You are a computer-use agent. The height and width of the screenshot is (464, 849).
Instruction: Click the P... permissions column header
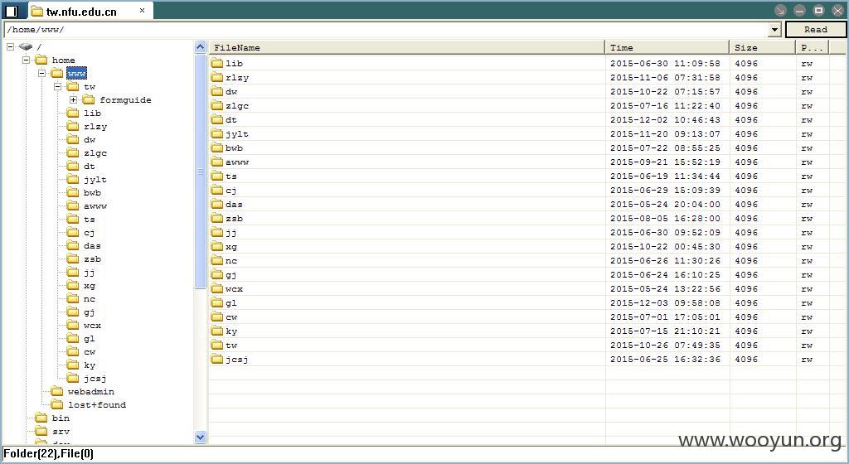[813, 47]
